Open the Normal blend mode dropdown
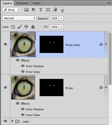 coord(19,18)
